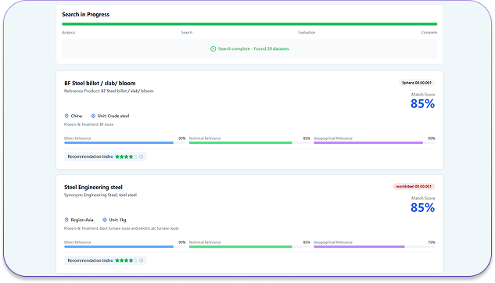Click the Process & Treatment: BF route text

click(88, 124)
